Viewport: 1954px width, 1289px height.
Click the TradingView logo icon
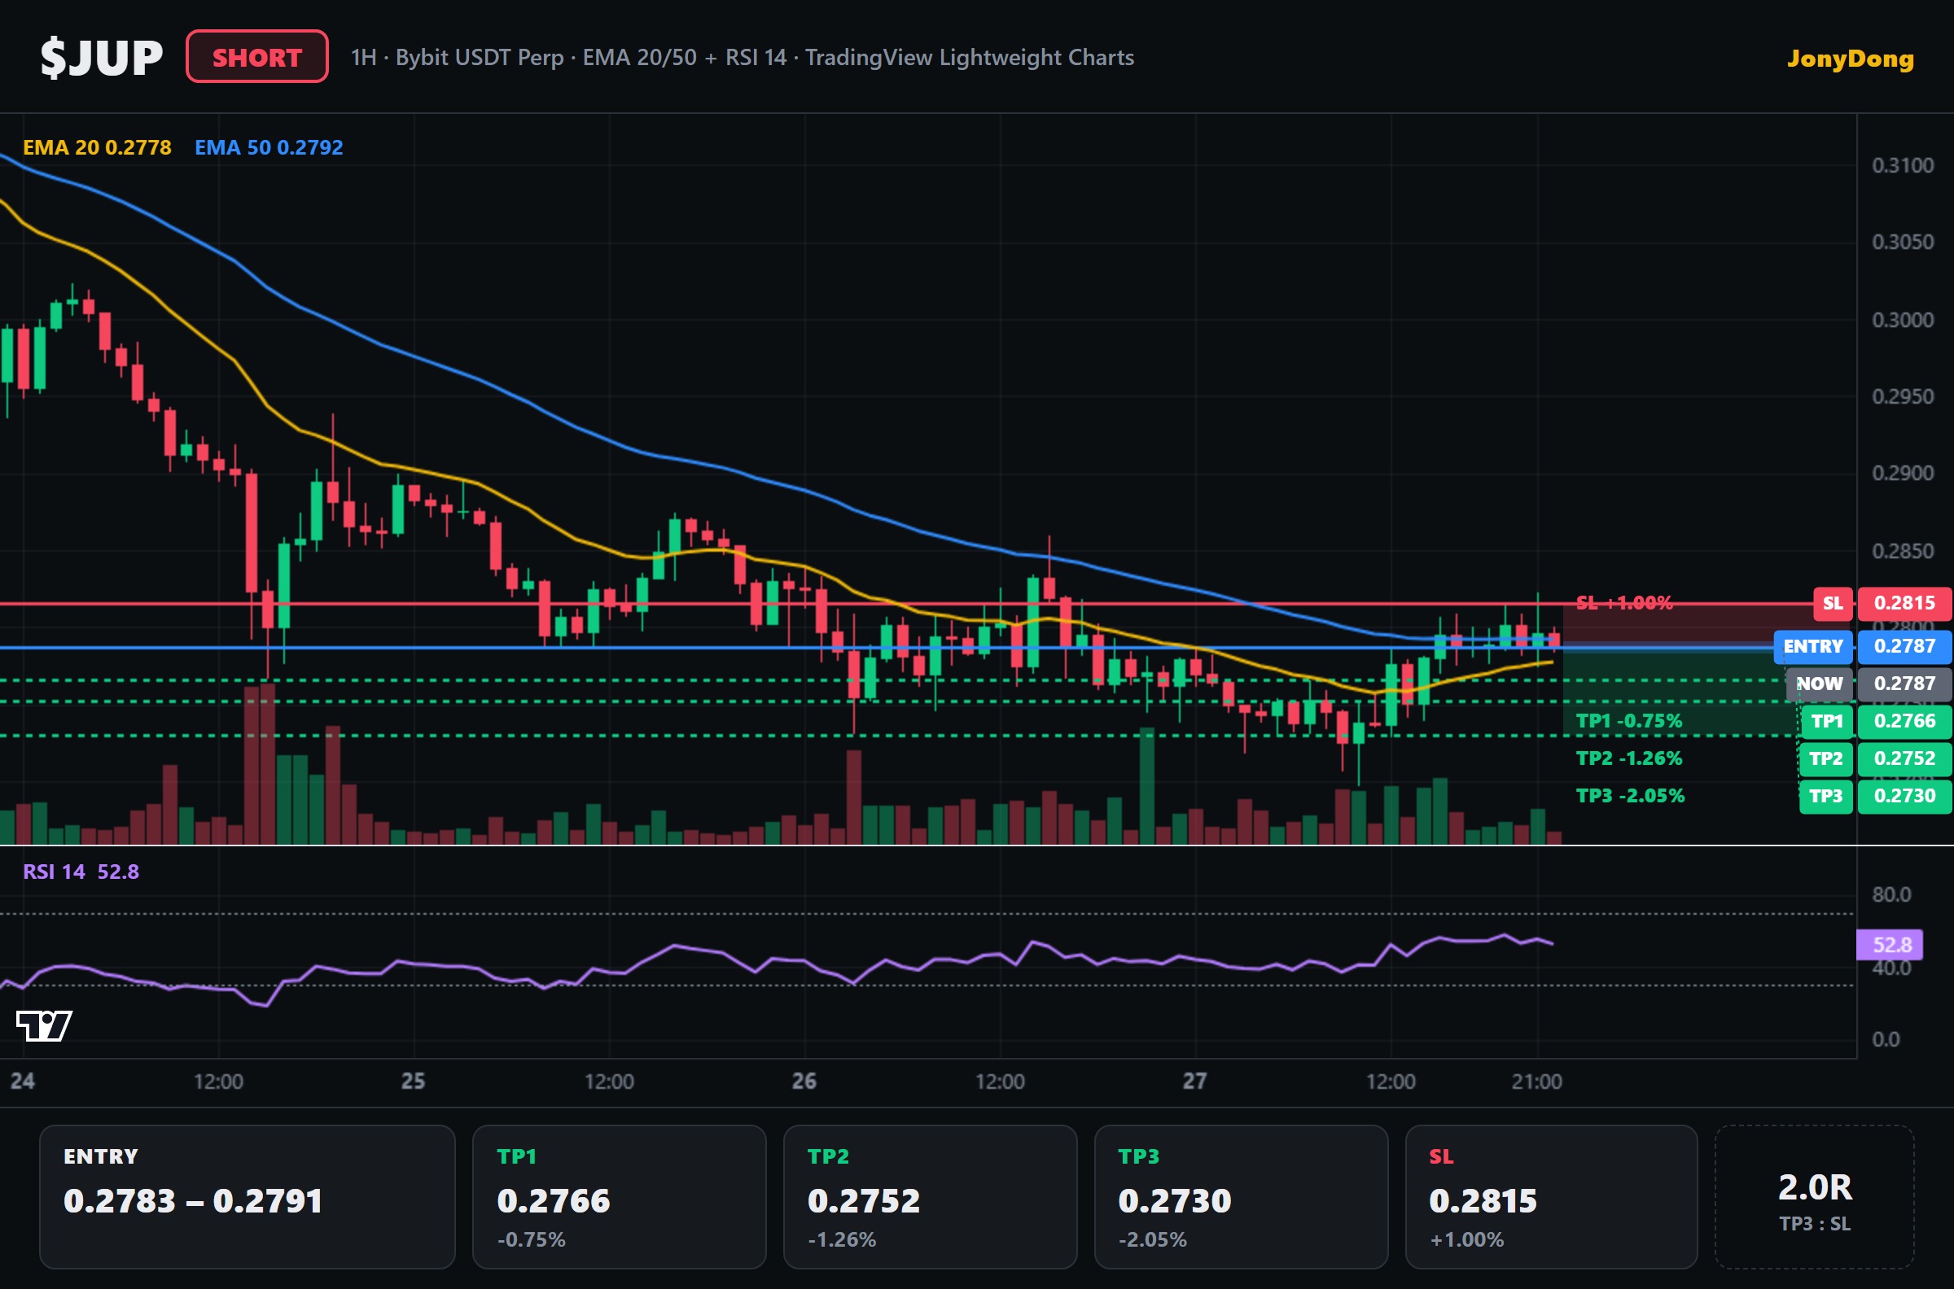[45, 1025]
